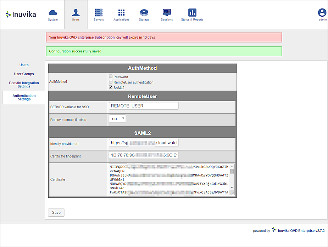Save the authentication configuration

(56, 212)
